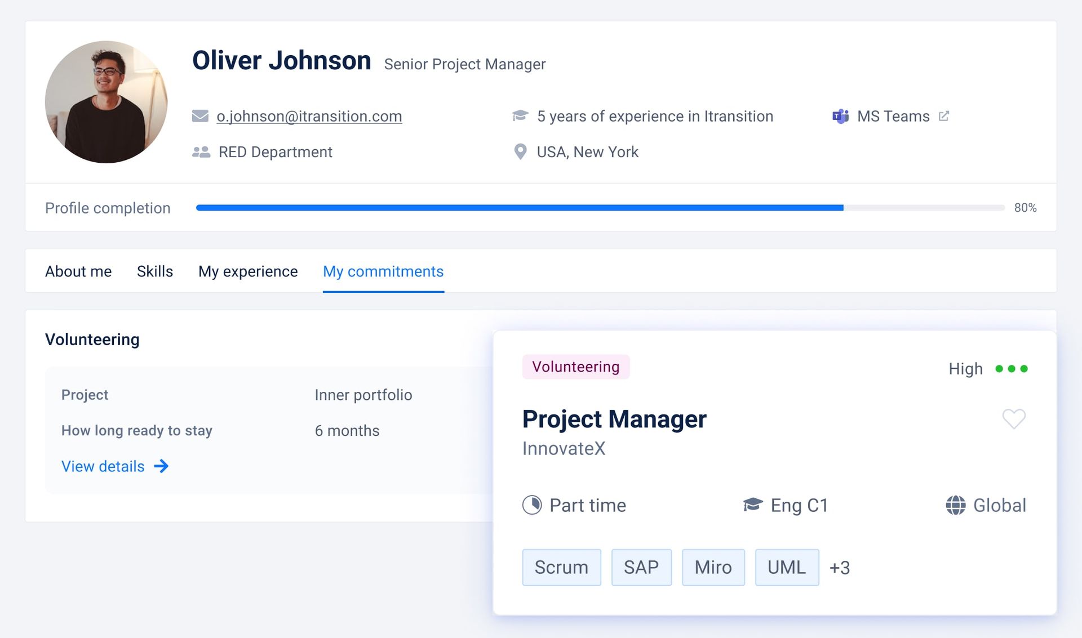
Task: Click the My experience tab
Action: coord(248,271)
